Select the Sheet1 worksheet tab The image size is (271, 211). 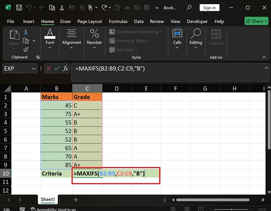click(48, 200)
